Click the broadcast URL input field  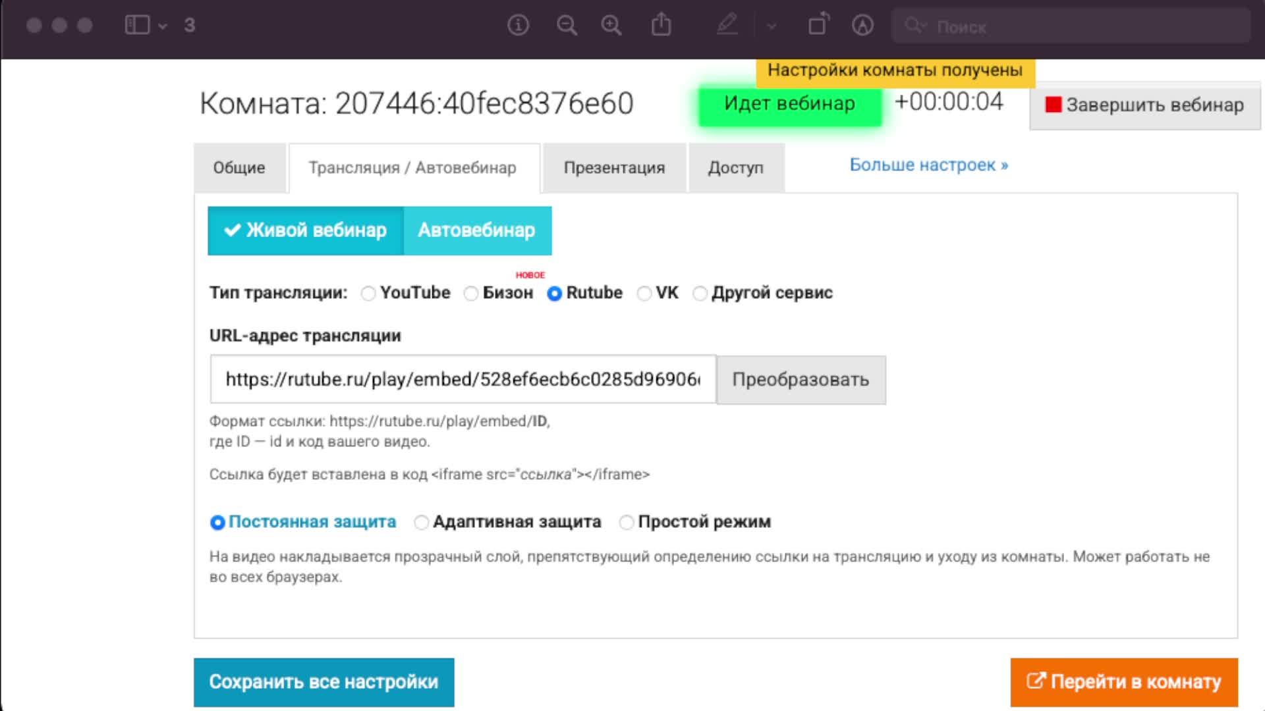point(463,380)
